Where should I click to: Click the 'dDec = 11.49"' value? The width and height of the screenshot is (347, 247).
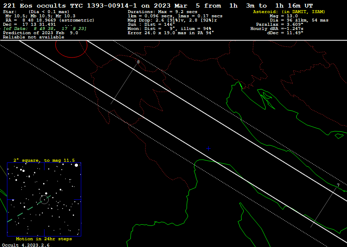pyautogui.click(x=285, y=33)
